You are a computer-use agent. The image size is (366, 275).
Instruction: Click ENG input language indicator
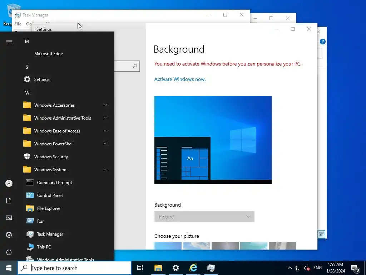317,268
